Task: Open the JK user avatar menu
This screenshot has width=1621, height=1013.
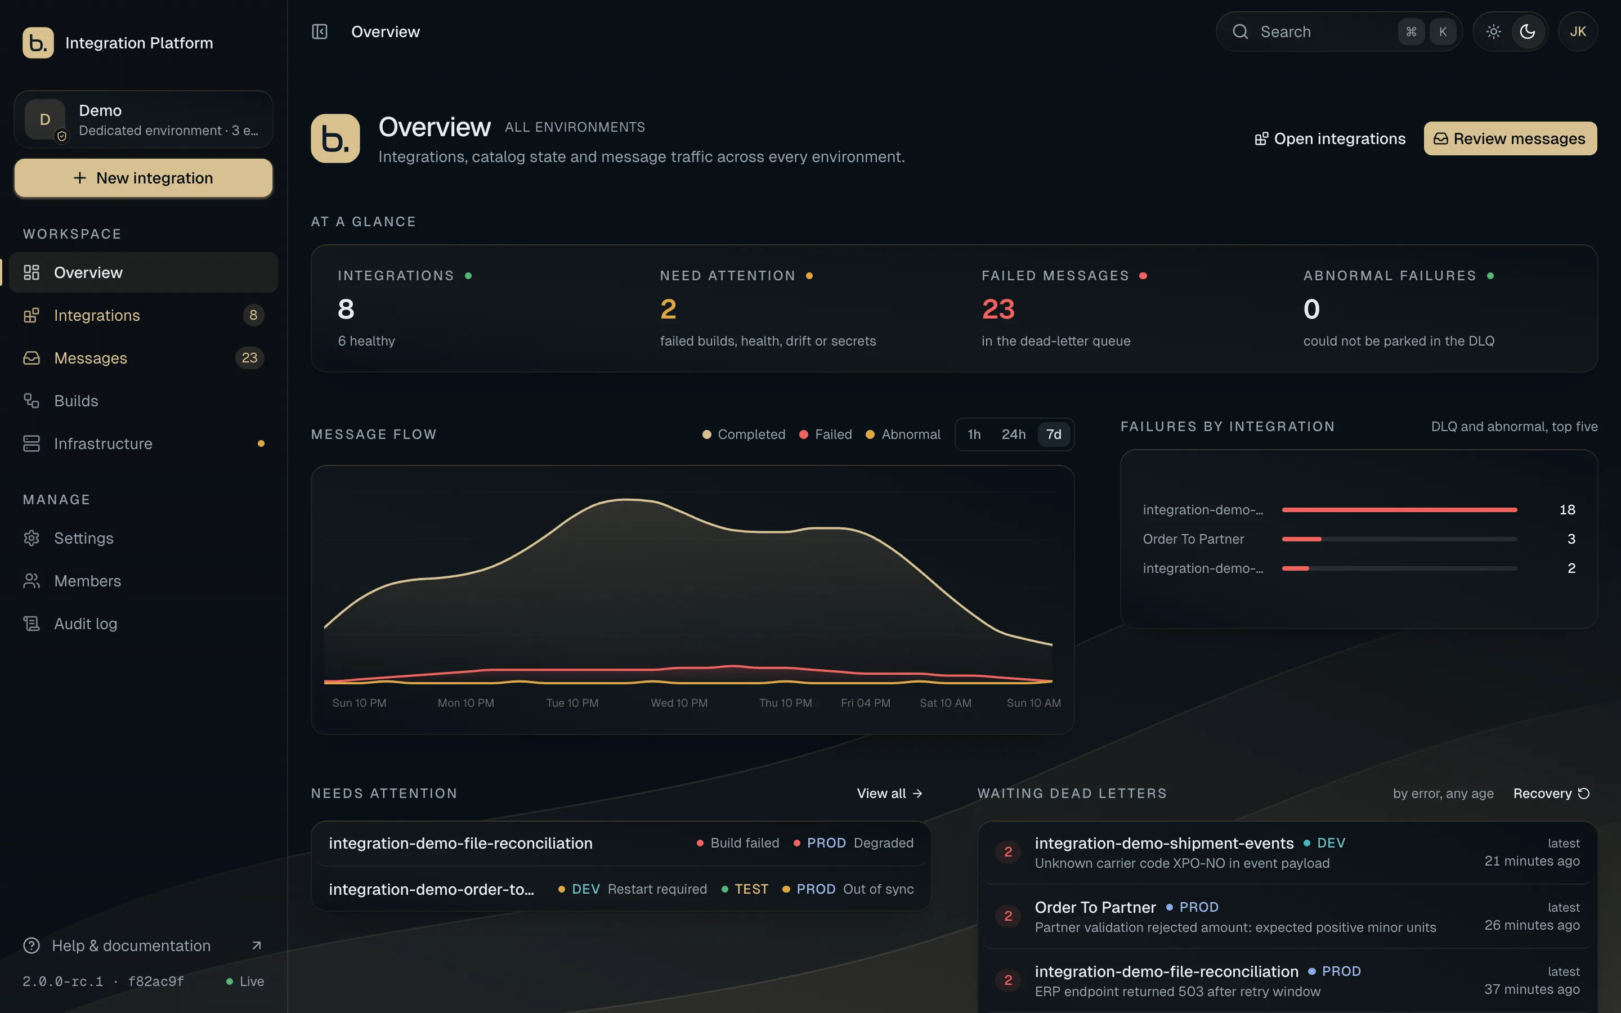Action: tap(1578, 32)
